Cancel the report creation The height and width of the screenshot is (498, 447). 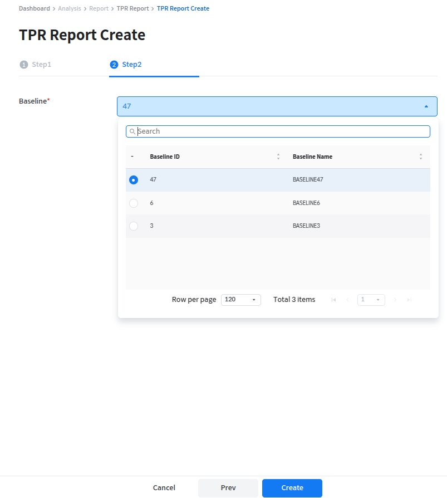[164, 488]
